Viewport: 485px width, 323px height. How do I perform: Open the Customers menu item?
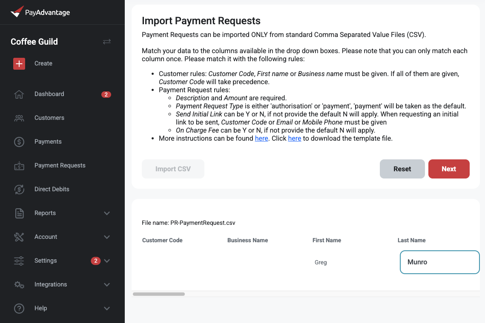pyautogui.click(x=49, y=118)
